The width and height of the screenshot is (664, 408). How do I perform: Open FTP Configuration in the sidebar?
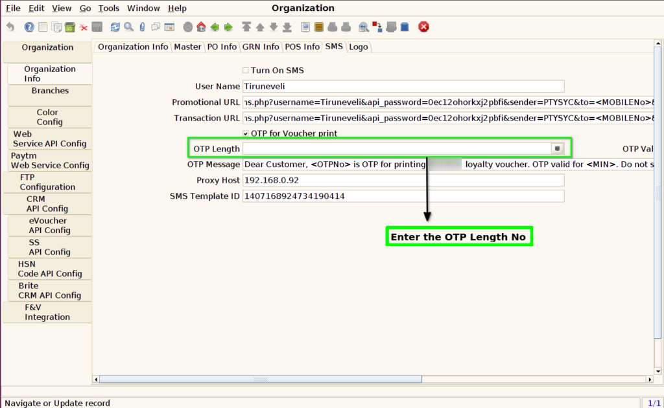pos(47,182)
